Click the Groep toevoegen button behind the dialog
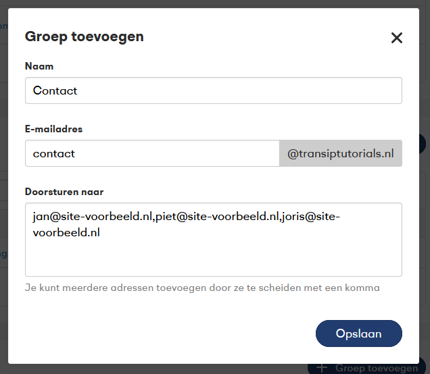This screenshot has height=374, width=430. (x=368, y=369)
